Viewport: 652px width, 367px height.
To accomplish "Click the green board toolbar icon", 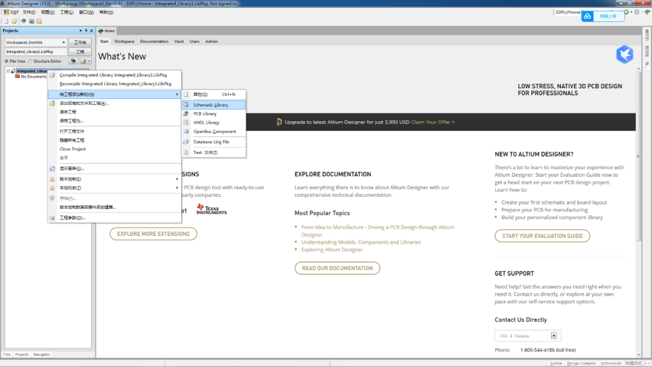I will (x=31, y=21).
